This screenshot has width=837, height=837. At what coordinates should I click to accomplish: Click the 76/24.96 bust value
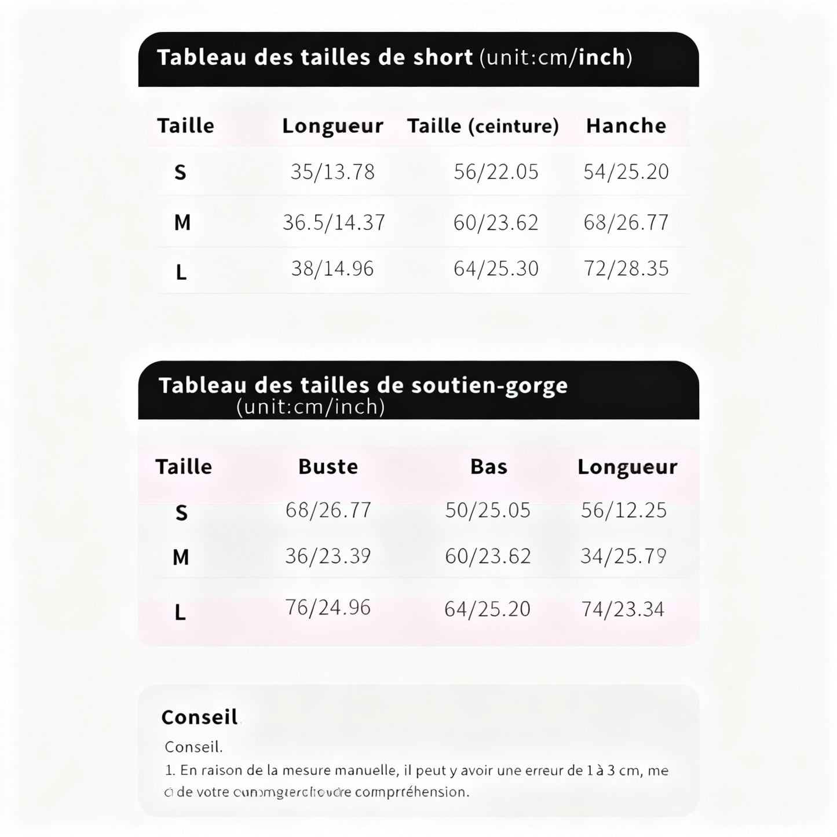coord(328,608)
